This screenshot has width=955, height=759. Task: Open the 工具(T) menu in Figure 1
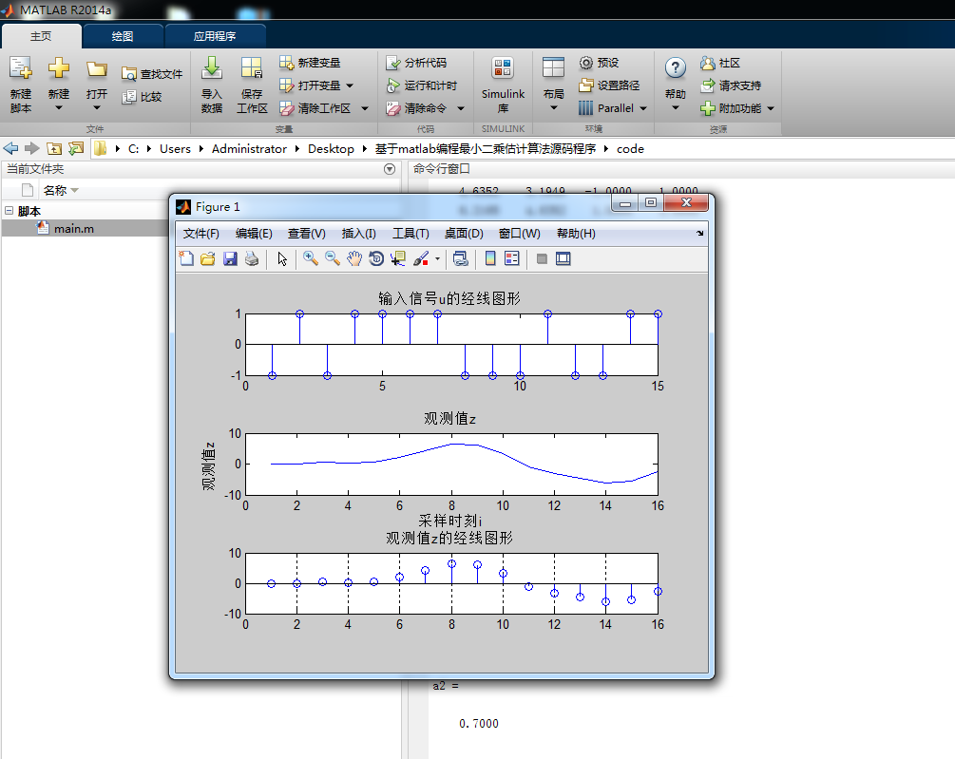(411, 234)
